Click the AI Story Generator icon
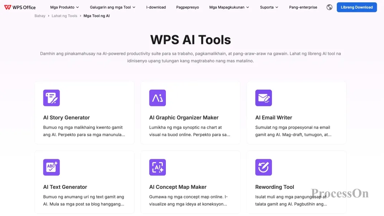Screen dimensions: 384x216 pos(51,98)
